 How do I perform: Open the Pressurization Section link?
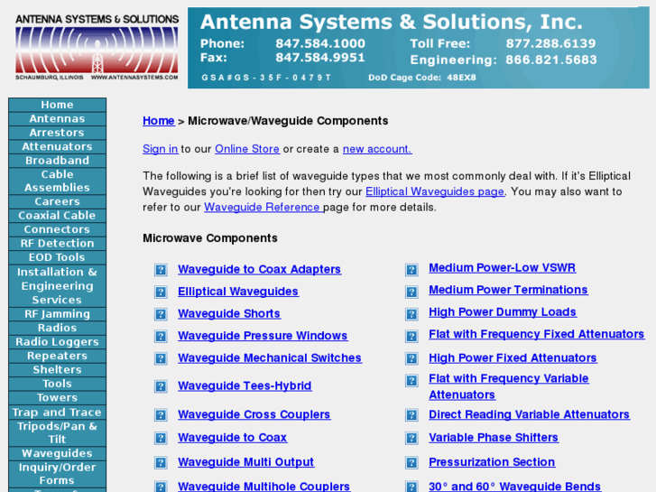coord(492,462)
